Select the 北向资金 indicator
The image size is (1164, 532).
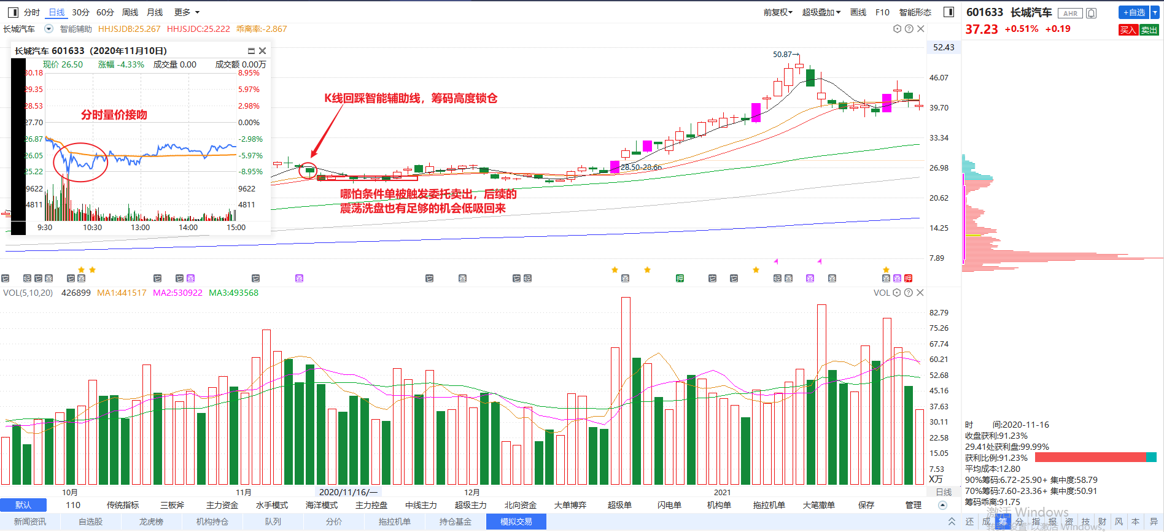coord(521,505)
